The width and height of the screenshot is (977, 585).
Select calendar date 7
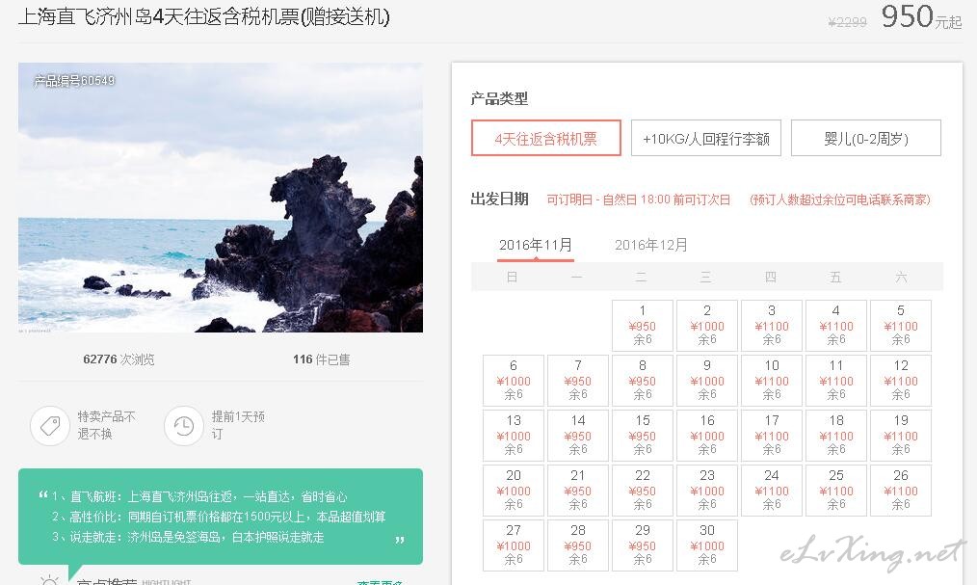(578, 380)
